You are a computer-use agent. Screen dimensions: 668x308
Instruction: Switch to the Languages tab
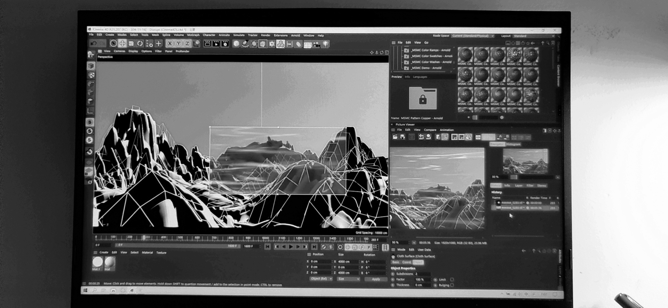pos(420,77)
